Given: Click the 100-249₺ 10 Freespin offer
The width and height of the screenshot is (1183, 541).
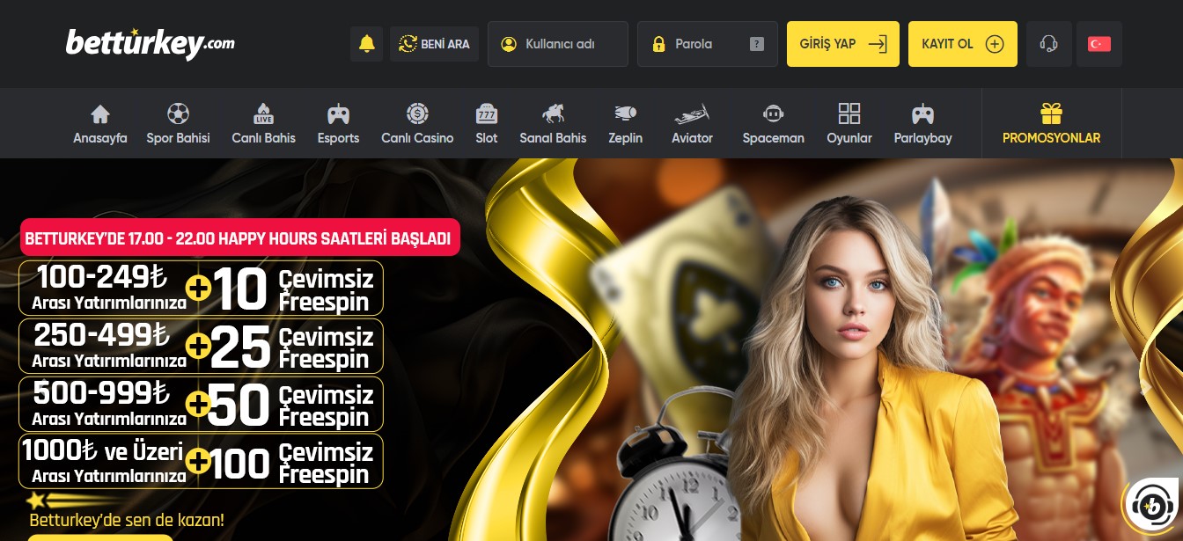Looking at the screenshot, I should click(x=202, y=289).
